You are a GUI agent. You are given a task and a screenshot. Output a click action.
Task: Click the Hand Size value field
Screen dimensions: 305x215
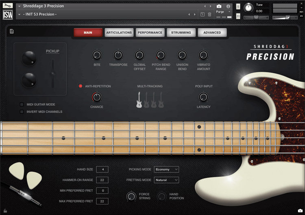[102, 169]
